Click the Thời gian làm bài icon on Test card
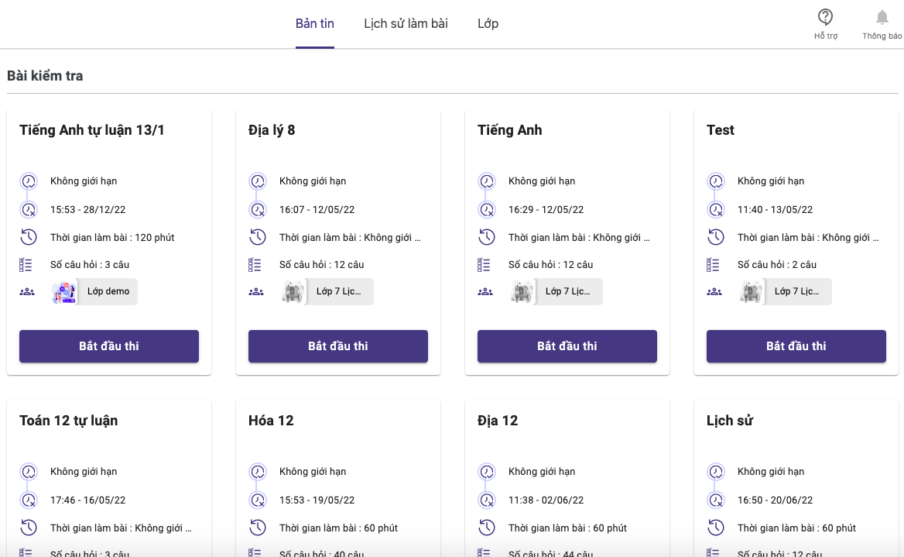 point(716,236)
